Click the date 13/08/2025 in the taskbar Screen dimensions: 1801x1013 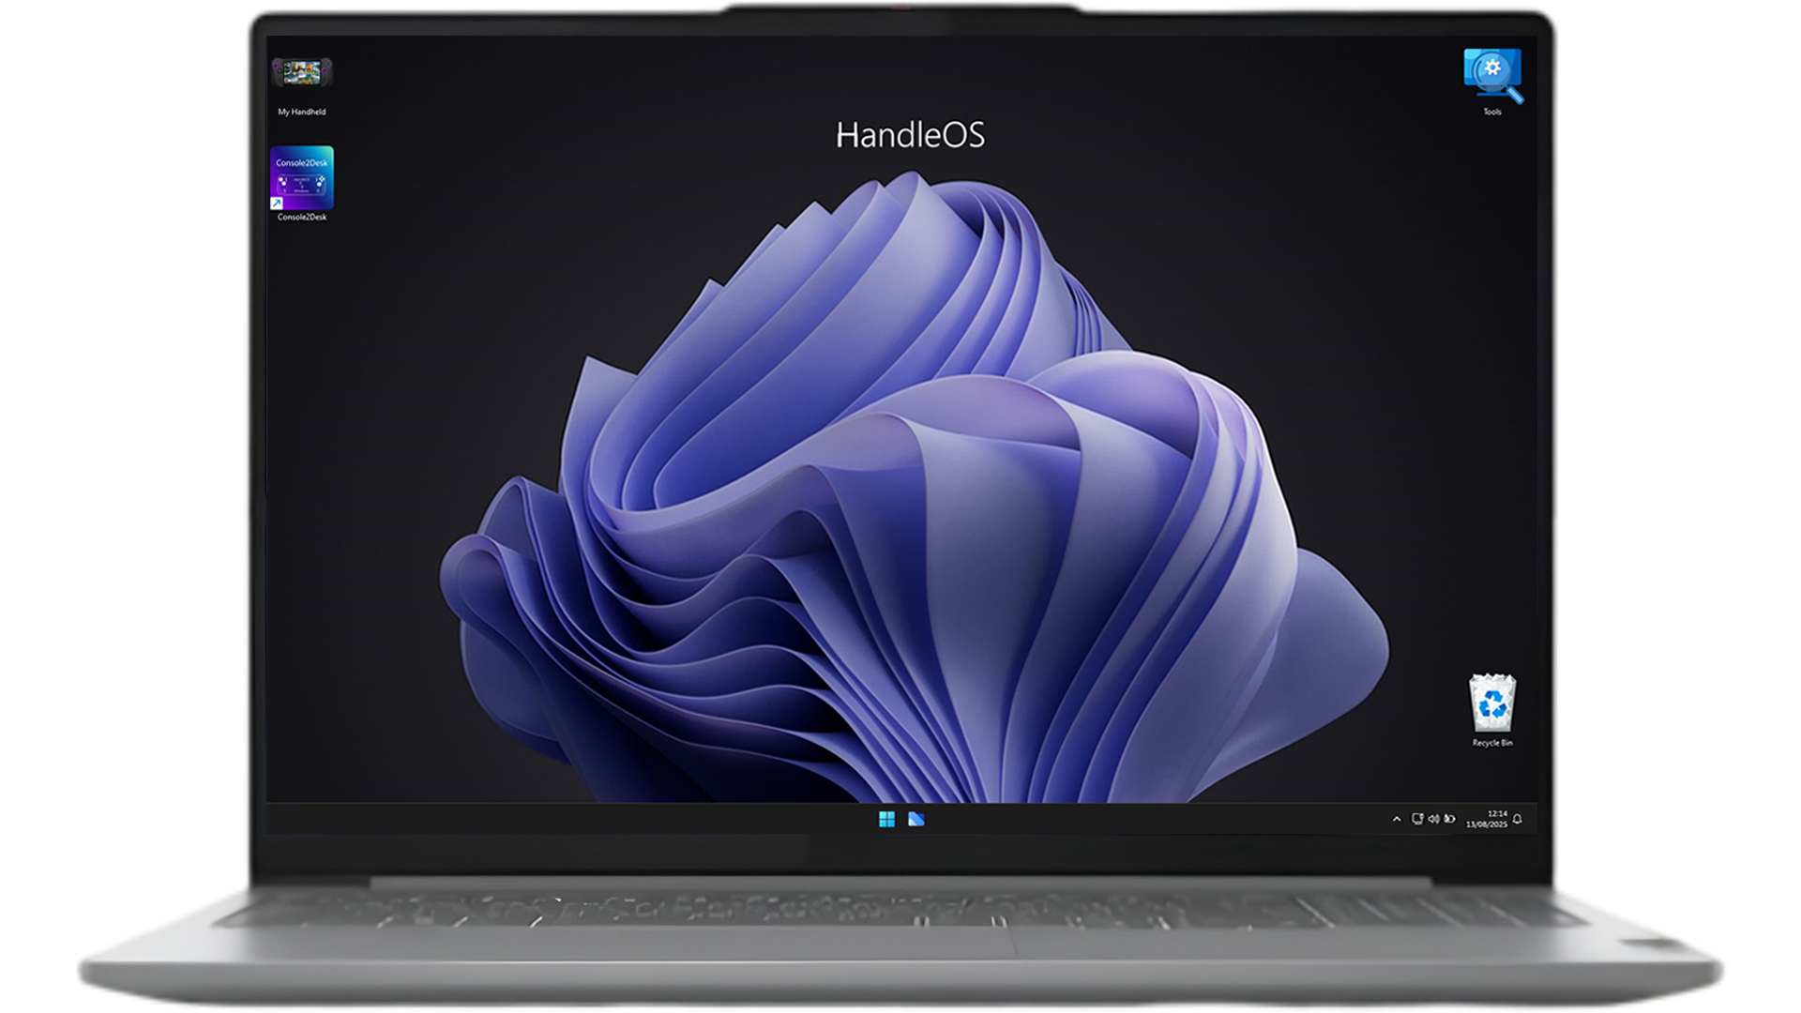pos(1487,824)
